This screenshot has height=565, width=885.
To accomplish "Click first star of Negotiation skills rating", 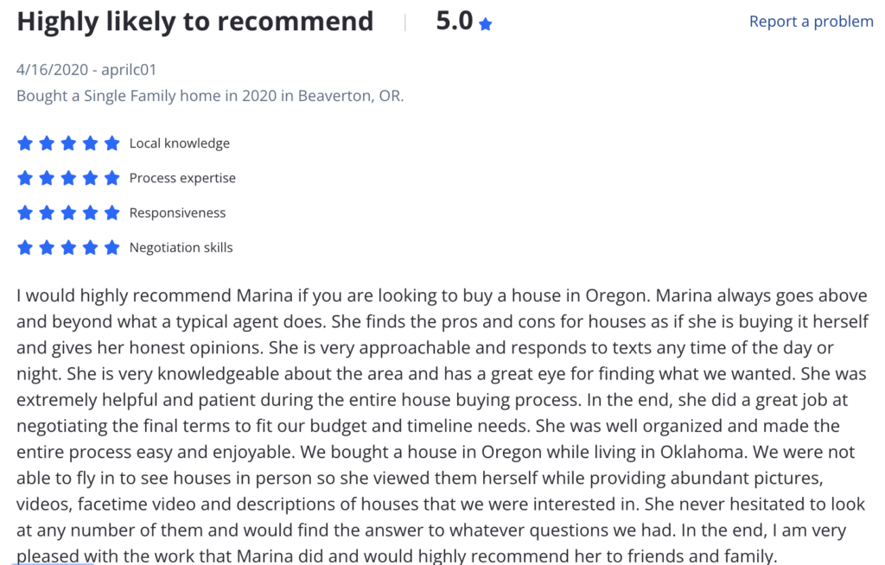I will click(25, 248).
